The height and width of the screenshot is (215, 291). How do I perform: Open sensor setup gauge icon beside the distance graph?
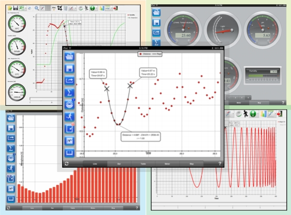pyautogui.click(x=69, y=104)
